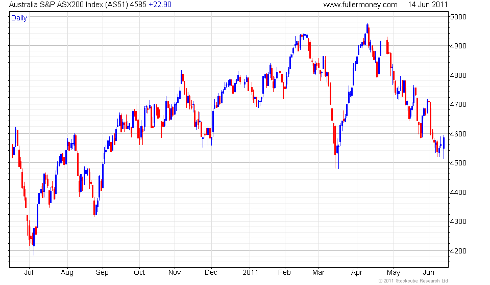Click the chart title 'Australia S&P ASX200 Index (AS51)'
The image size is (490, 285).
coord(69,5)
